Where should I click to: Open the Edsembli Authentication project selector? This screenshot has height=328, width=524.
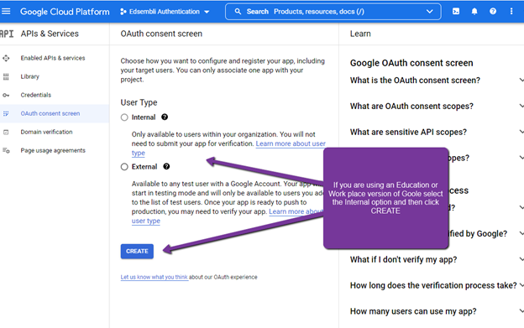click(165, 12)
